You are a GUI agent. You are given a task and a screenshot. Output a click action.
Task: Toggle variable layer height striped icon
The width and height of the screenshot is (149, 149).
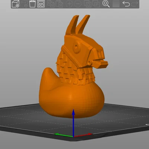[x=116, y=4]
